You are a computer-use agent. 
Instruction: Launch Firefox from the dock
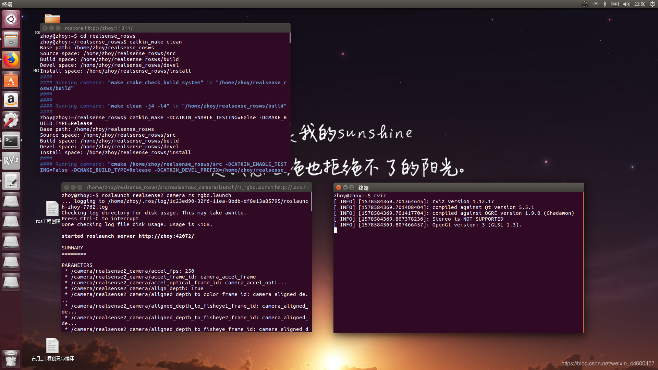[x=11, y=60]
